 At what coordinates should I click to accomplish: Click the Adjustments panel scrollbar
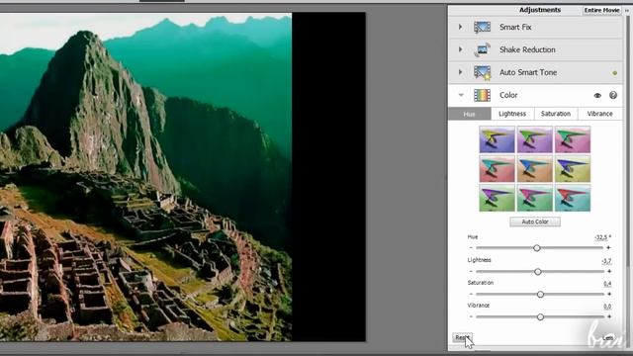628,141
